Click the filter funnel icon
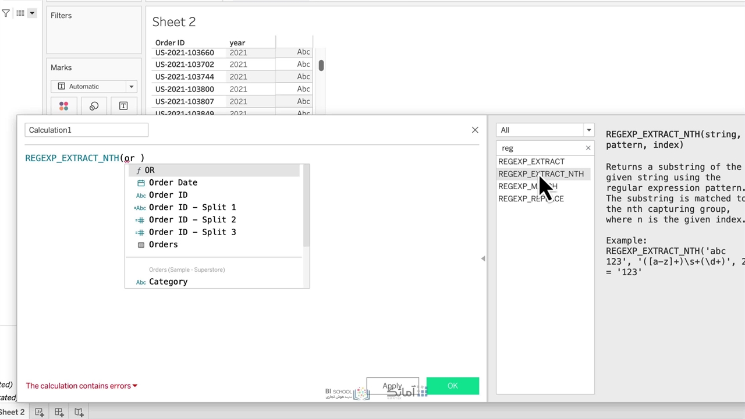Image resolution: width=745 pixels, height=419 pixels. point(6,13)
